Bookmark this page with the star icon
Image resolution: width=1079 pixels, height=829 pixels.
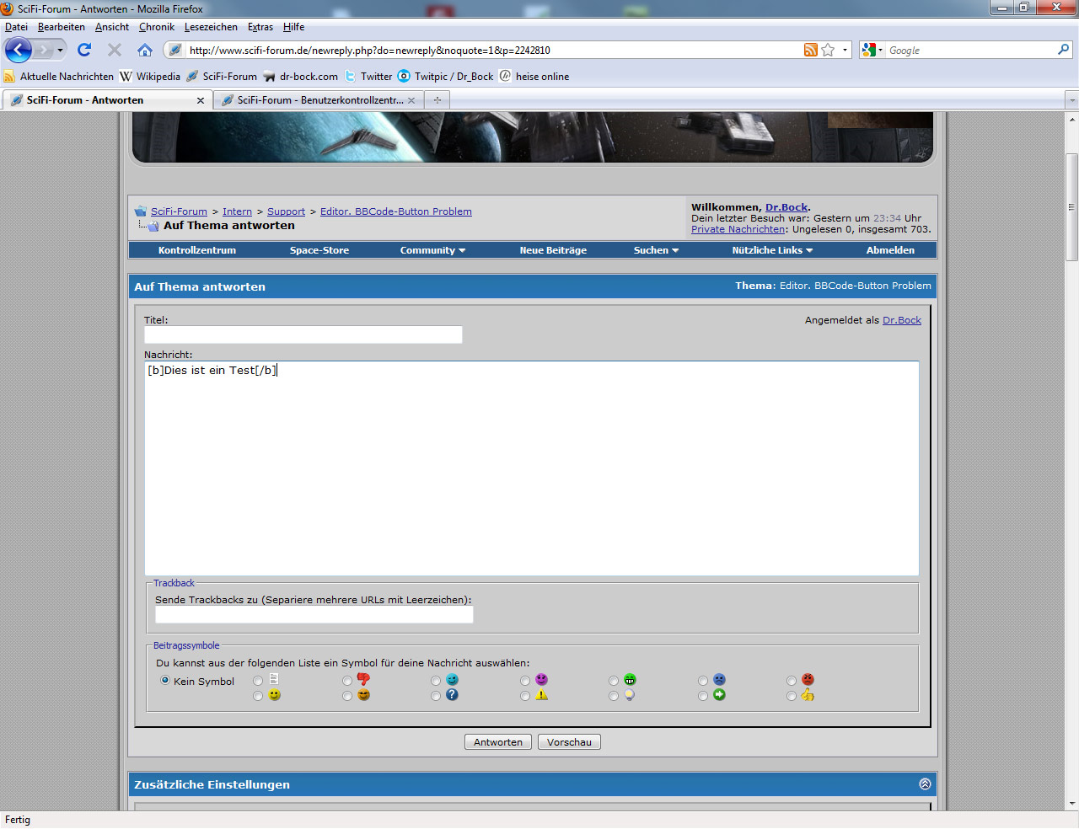[828, 50]
